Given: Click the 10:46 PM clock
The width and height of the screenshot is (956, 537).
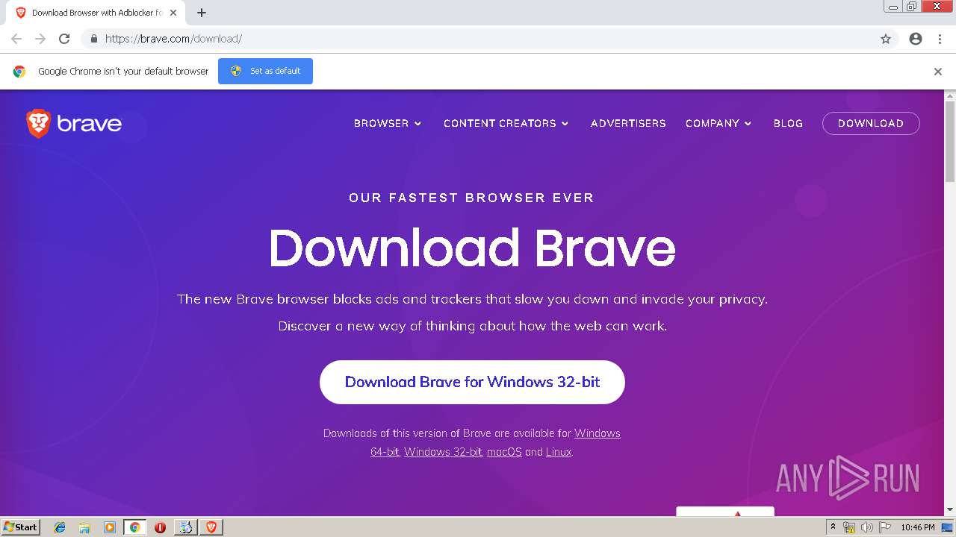Looking at the screenshot, I should click(x=918, y=527).
